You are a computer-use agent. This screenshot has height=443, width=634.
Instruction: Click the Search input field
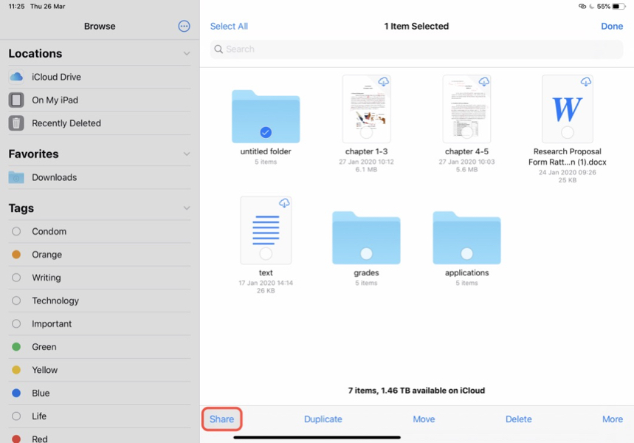(416, 49)
